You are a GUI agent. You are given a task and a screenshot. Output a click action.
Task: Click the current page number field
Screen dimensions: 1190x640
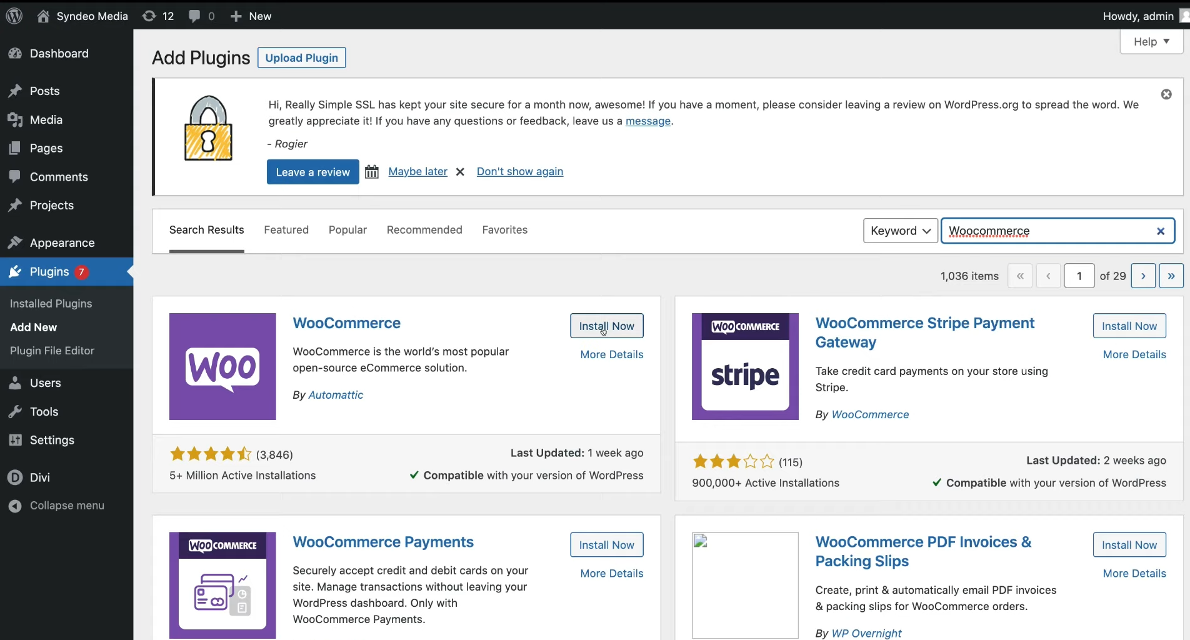coord(1079,276)
